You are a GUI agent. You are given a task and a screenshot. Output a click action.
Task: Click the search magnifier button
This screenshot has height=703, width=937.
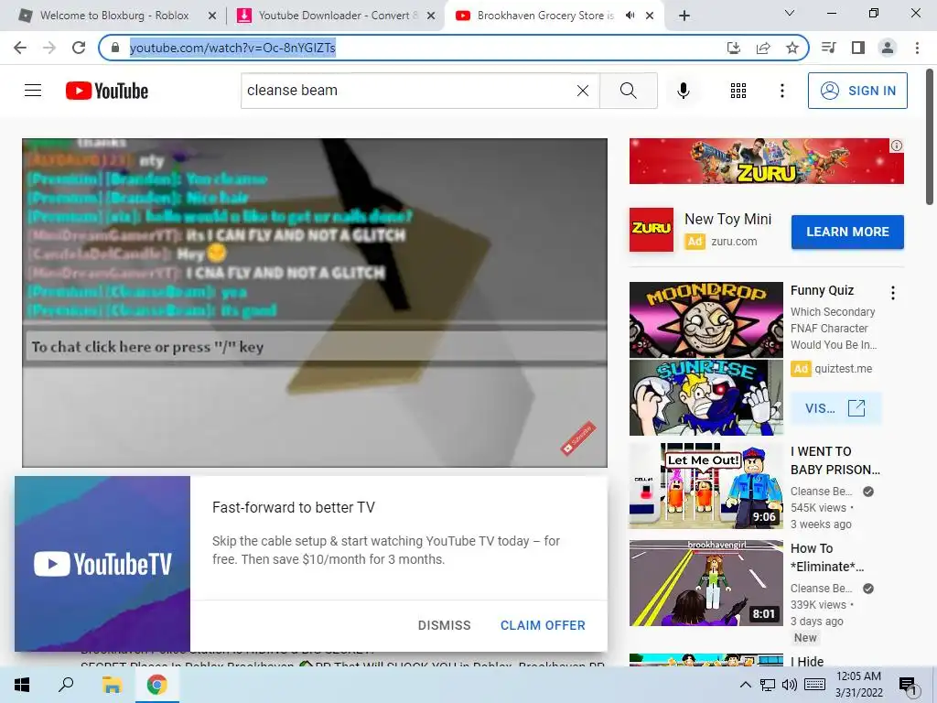click(628, 91)
